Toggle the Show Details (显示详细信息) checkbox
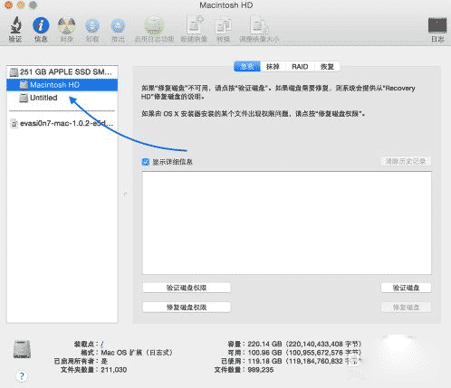Screen dimensions: 451x388 tap(146, 162)
